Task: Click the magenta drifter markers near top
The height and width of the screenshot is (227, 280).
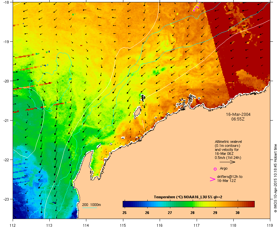Action: click(x=196, y=7)
